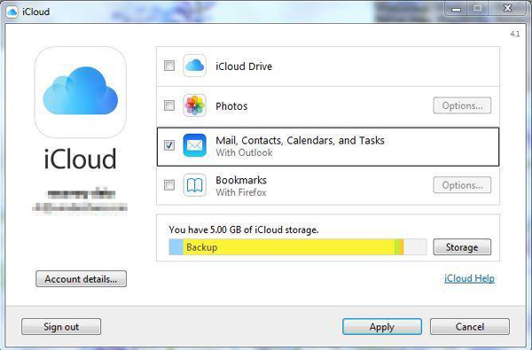
Task: Click the yellow Backup storage segment
Action: [x=289, y=247]
